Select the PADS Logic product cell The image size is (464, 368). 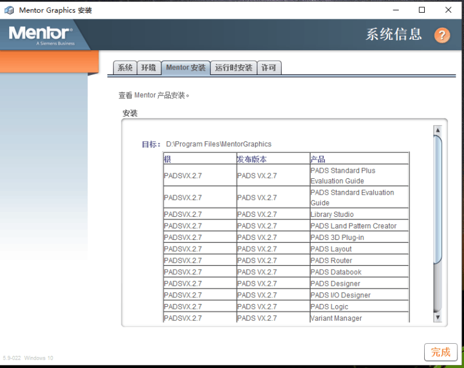pos(359,306)
